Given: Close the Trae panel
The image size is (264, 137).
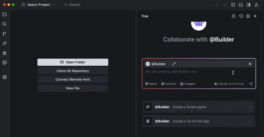Looking at the screenshot, I should pos(255,16).
